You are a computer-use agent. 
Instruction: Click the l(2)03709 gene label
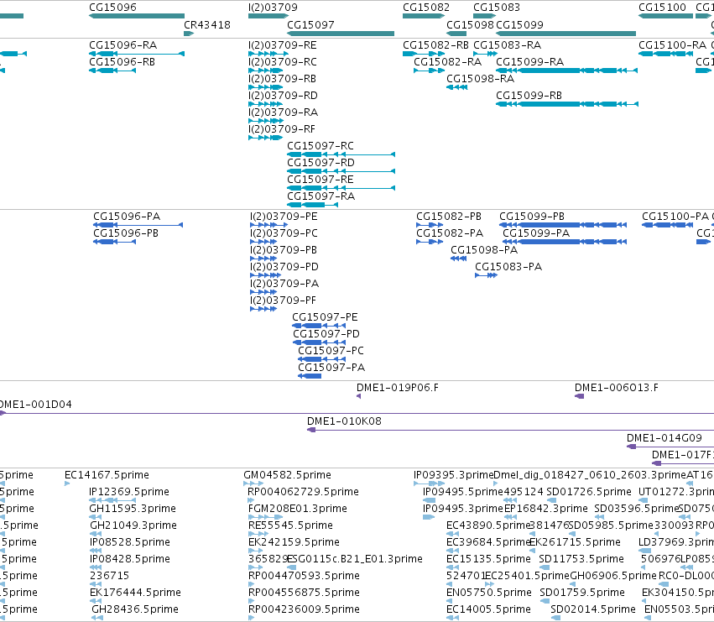[273, 8]
